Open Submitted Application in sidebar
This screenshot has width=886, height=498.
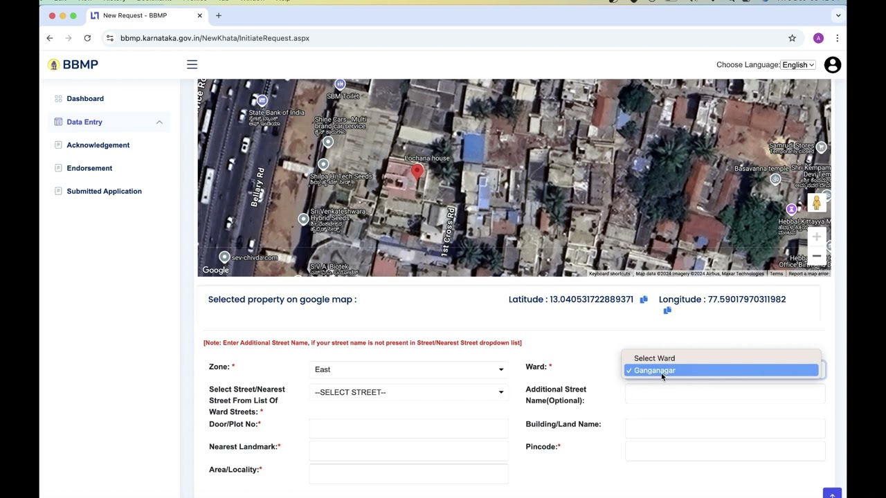click(104, 191)
